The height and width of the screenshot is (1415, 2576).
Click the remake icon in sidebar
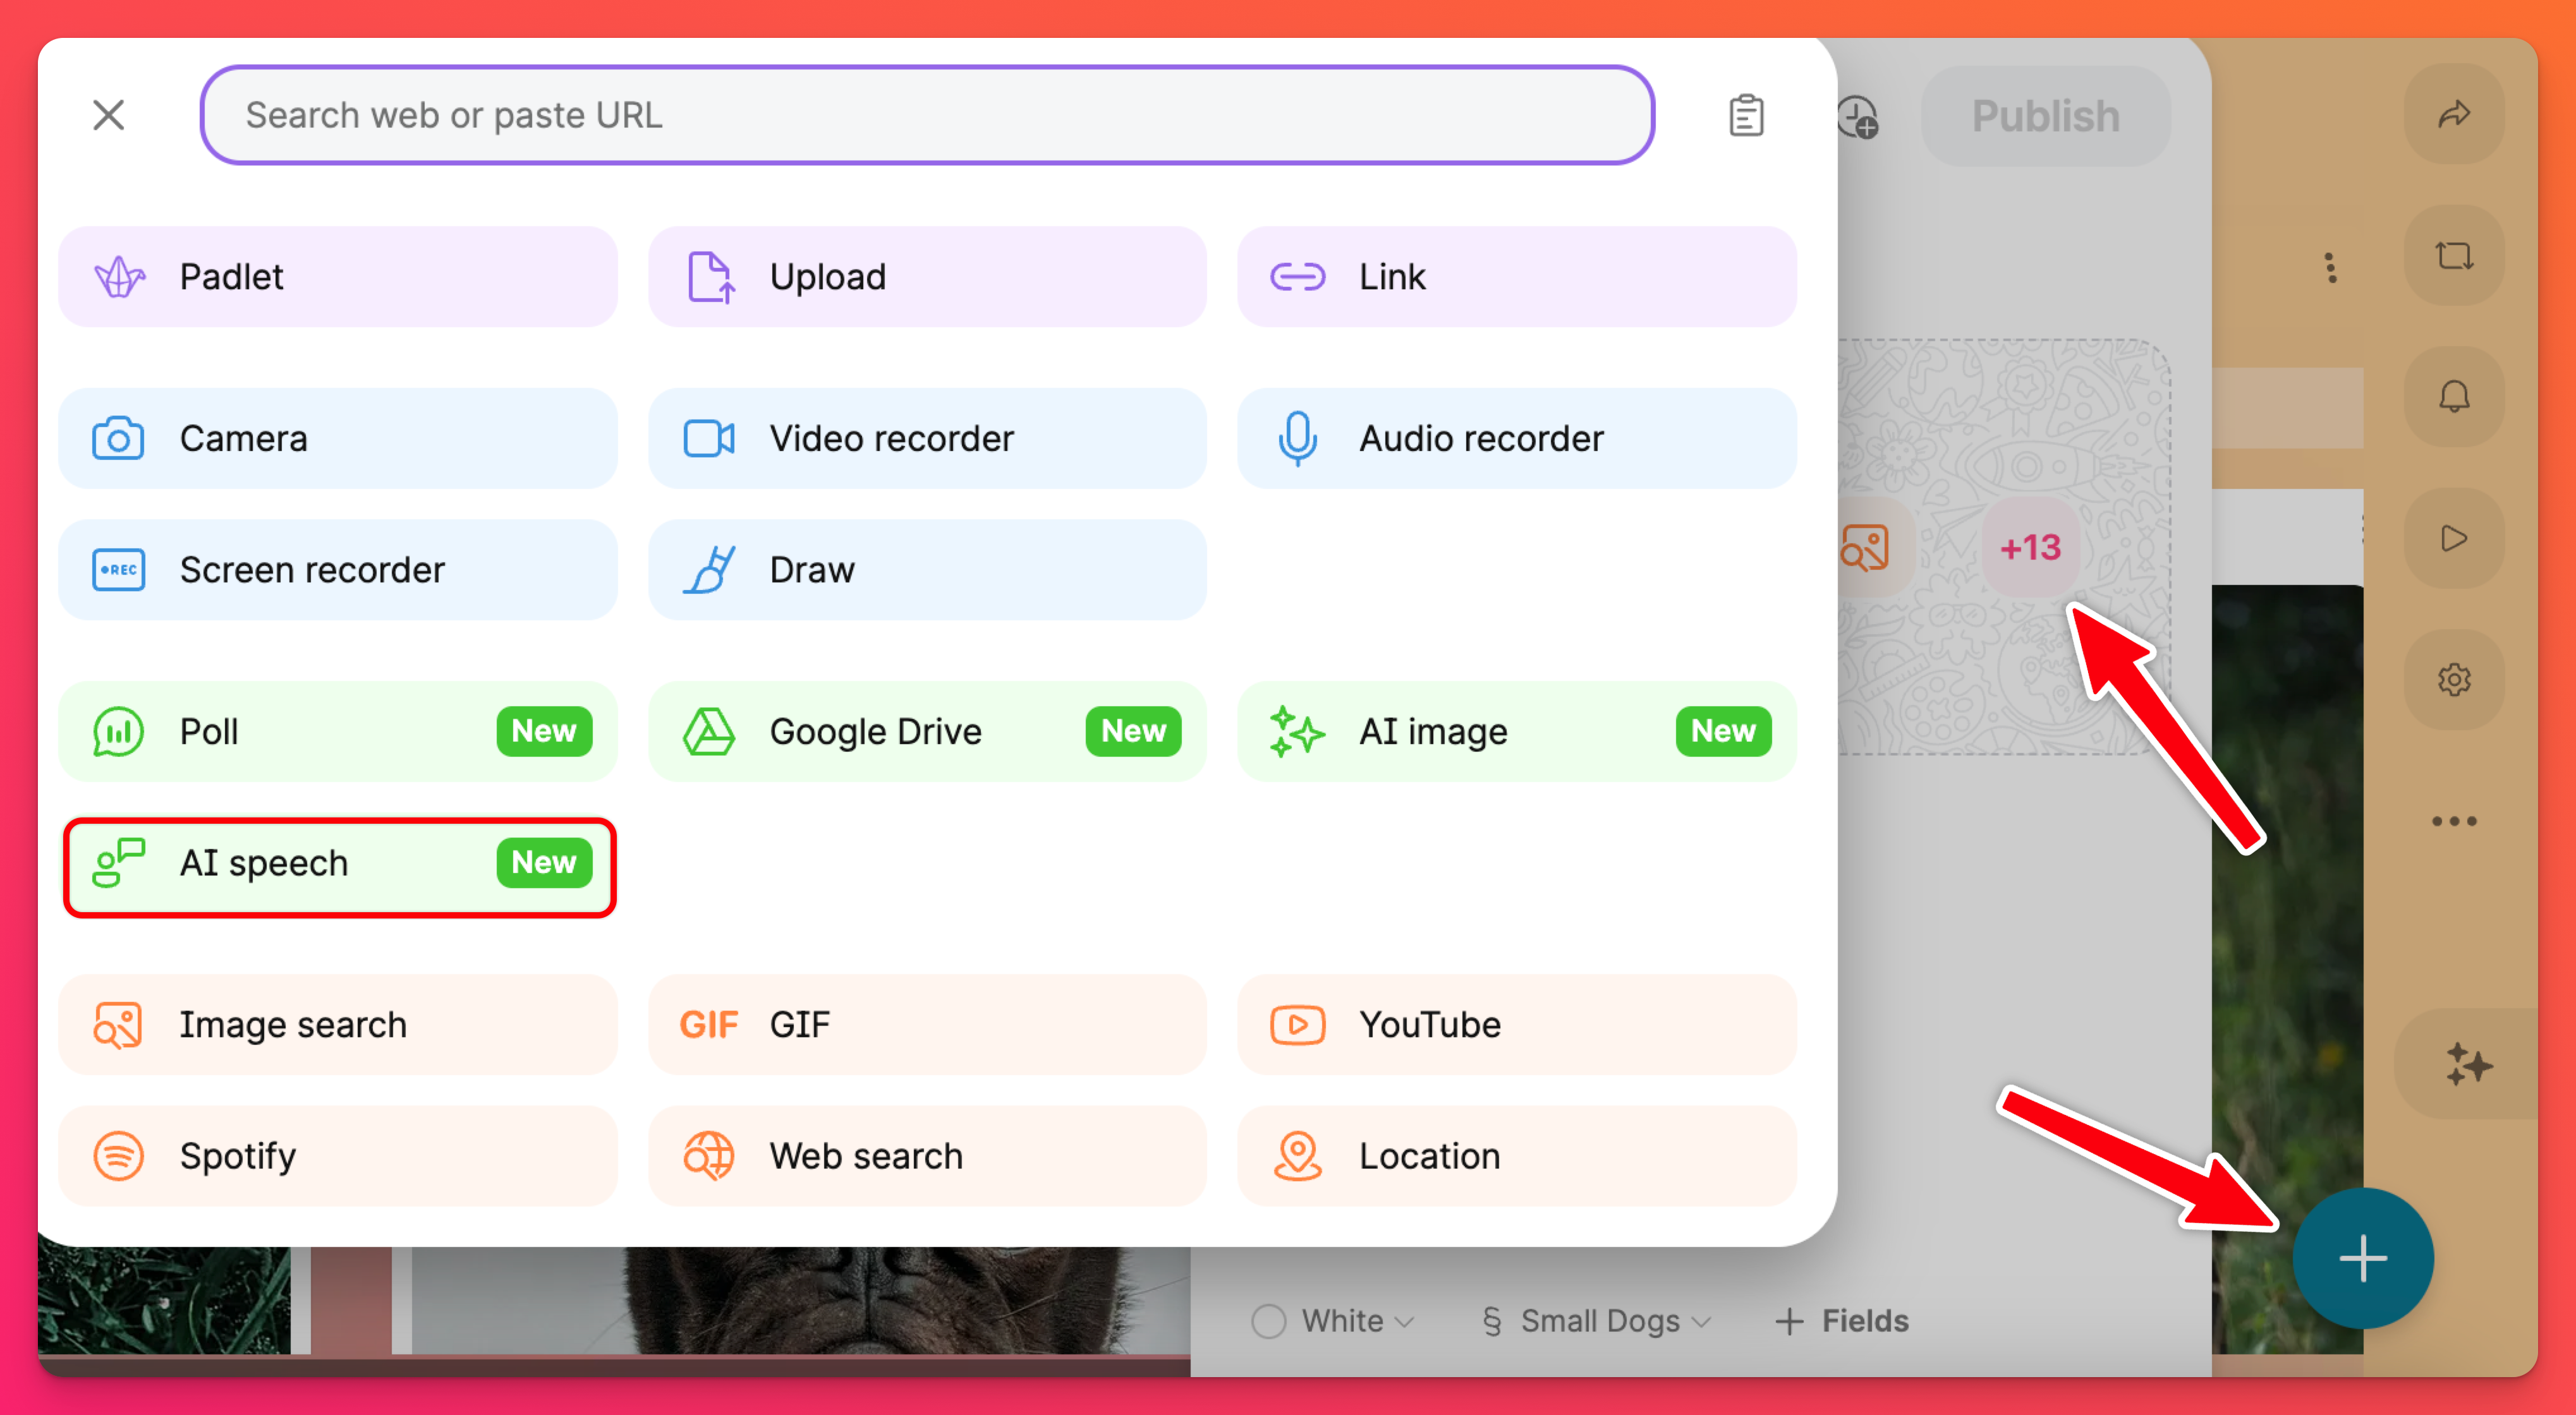pyautogui.click(x=2454, y=256)
